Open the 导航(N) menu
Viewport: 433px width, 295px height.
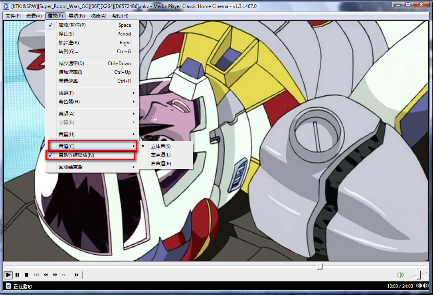coord(77,16)
